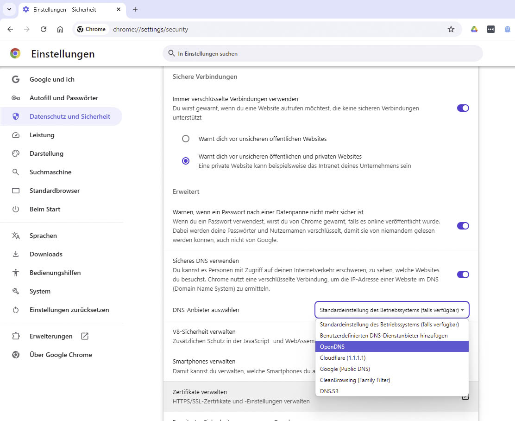The width and height of the screenshot is (515, 421).
Task: Click the Erweiterungen puzzle piece icon
Action: (16, 336)
